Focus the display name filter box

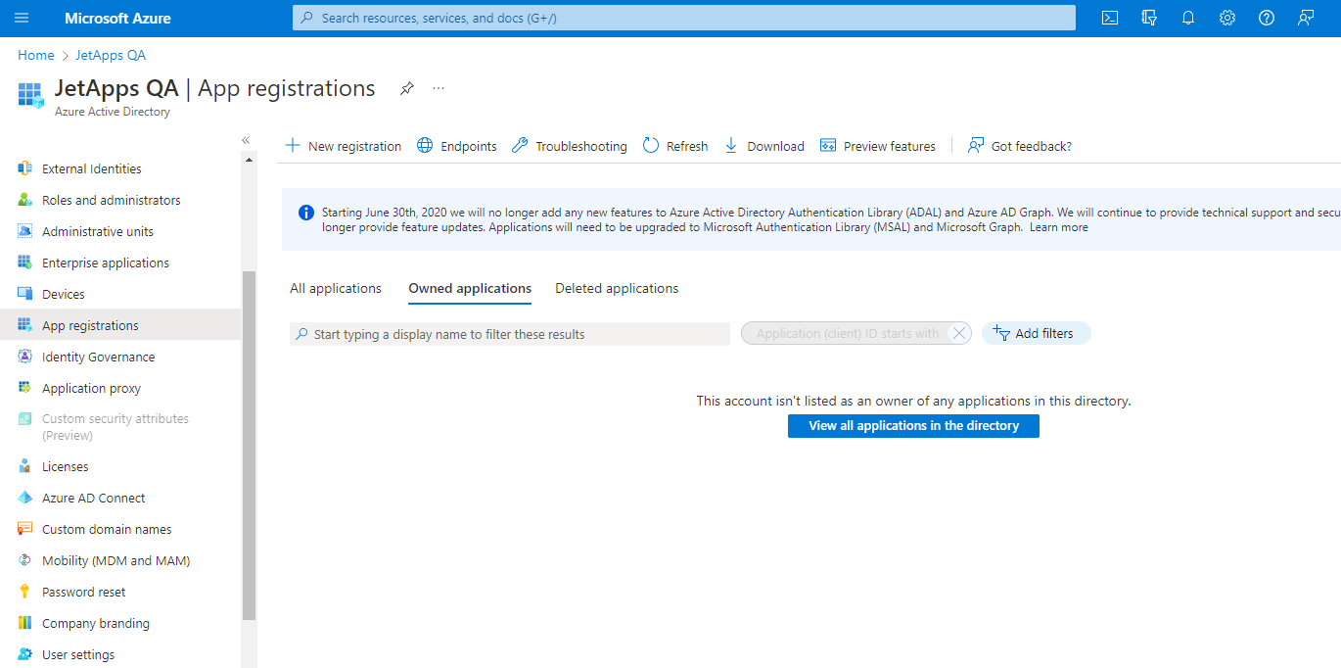(x=510, y=334)
